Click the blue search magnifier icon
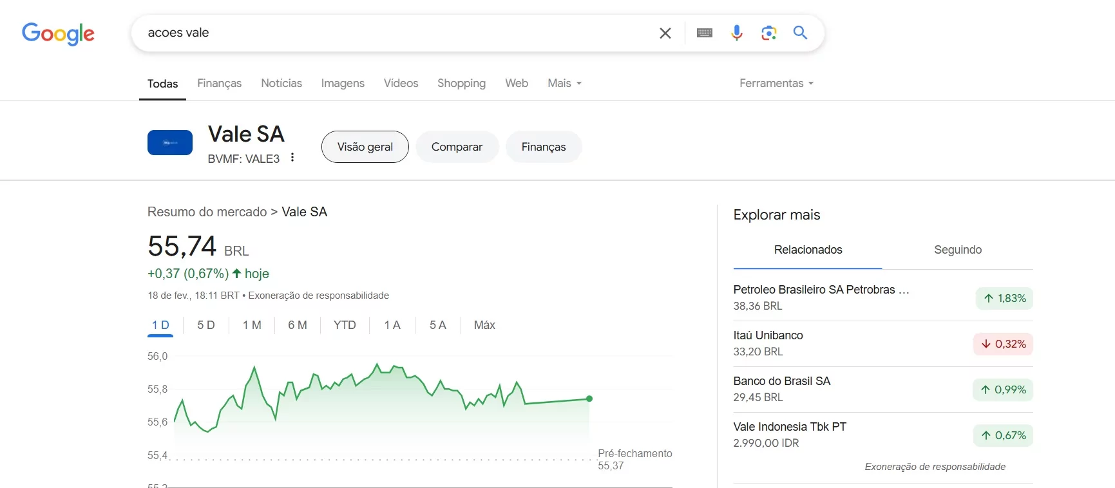The height and width of the screenshot is (488, 1115). click(x=800, y=33)
